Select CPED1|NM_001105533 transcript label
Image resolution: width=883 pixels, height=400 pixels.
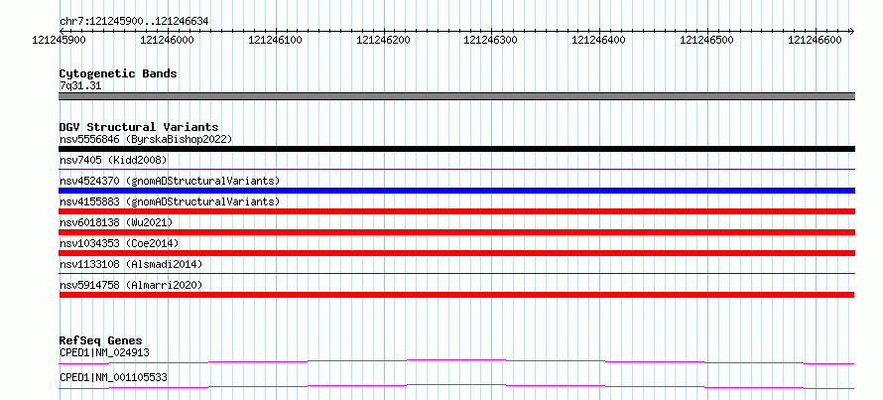pyautogui.click(x=113, y=377)
